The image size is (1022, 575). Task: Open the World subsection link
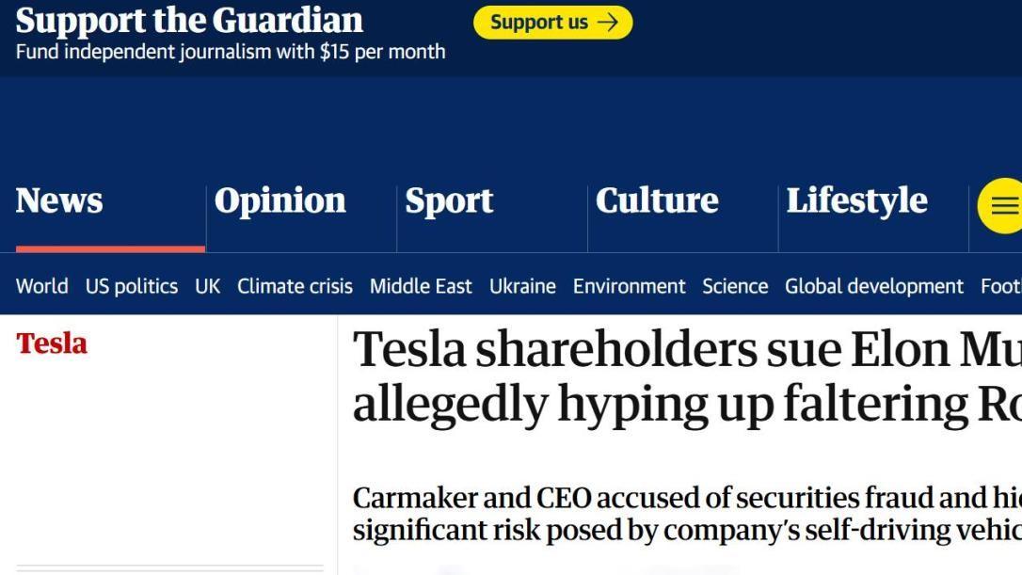tap(41, 286)
